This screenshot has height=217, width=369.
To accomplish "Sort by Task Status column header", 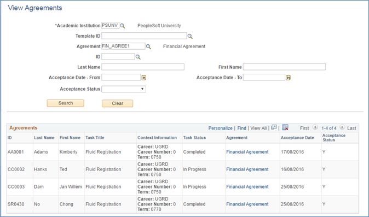I will pos(194,138).
